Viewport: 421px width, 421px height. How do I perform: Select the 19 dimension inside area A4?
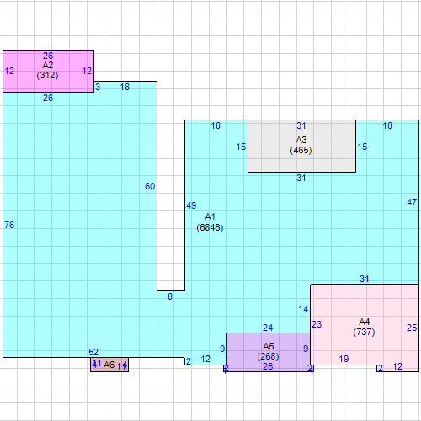pos(344,359)
